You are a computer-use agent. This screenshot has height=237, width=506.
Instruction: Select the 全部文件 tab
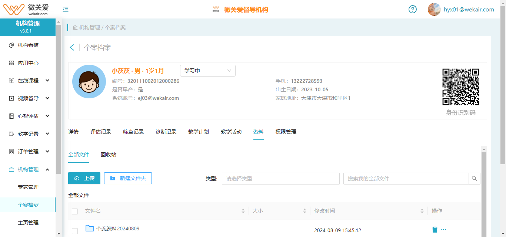[x=79, y=155]
